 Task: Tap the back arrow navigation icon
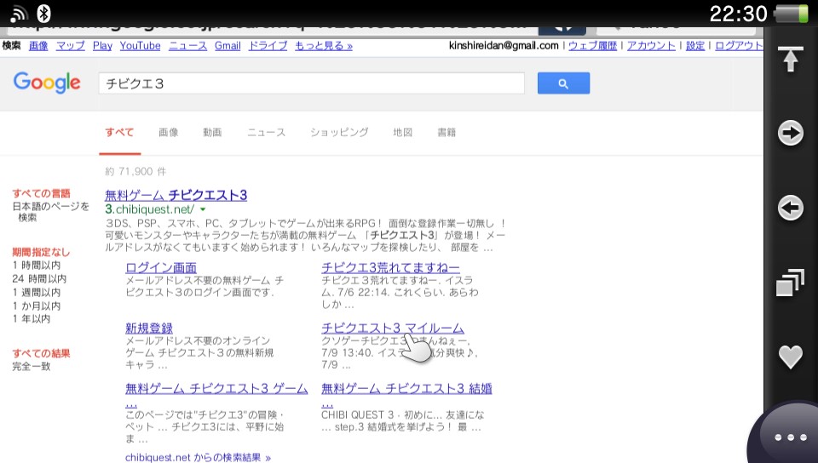pyautogui.click(x=791, y=208)
